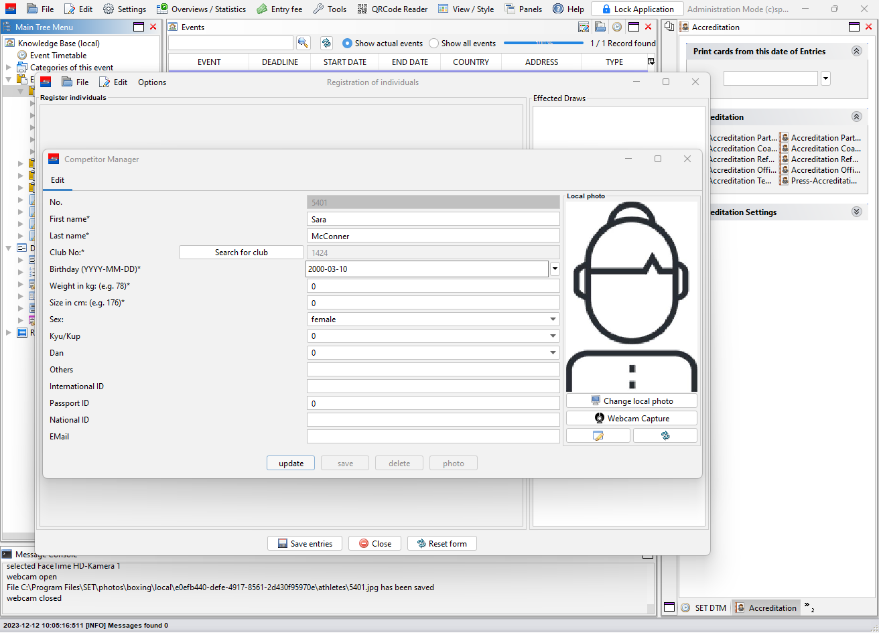Start Webcam Capture for local photo
This screenshot has width=879, height=633.
631,418
